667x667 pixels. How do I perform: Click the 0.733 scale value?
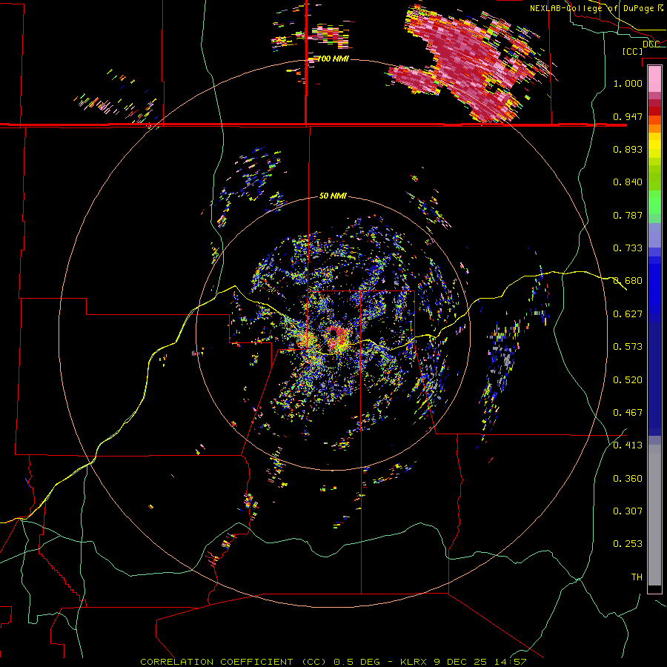point(628,248)
